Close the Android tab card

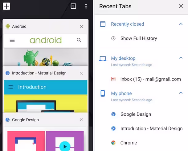[81, 26]
